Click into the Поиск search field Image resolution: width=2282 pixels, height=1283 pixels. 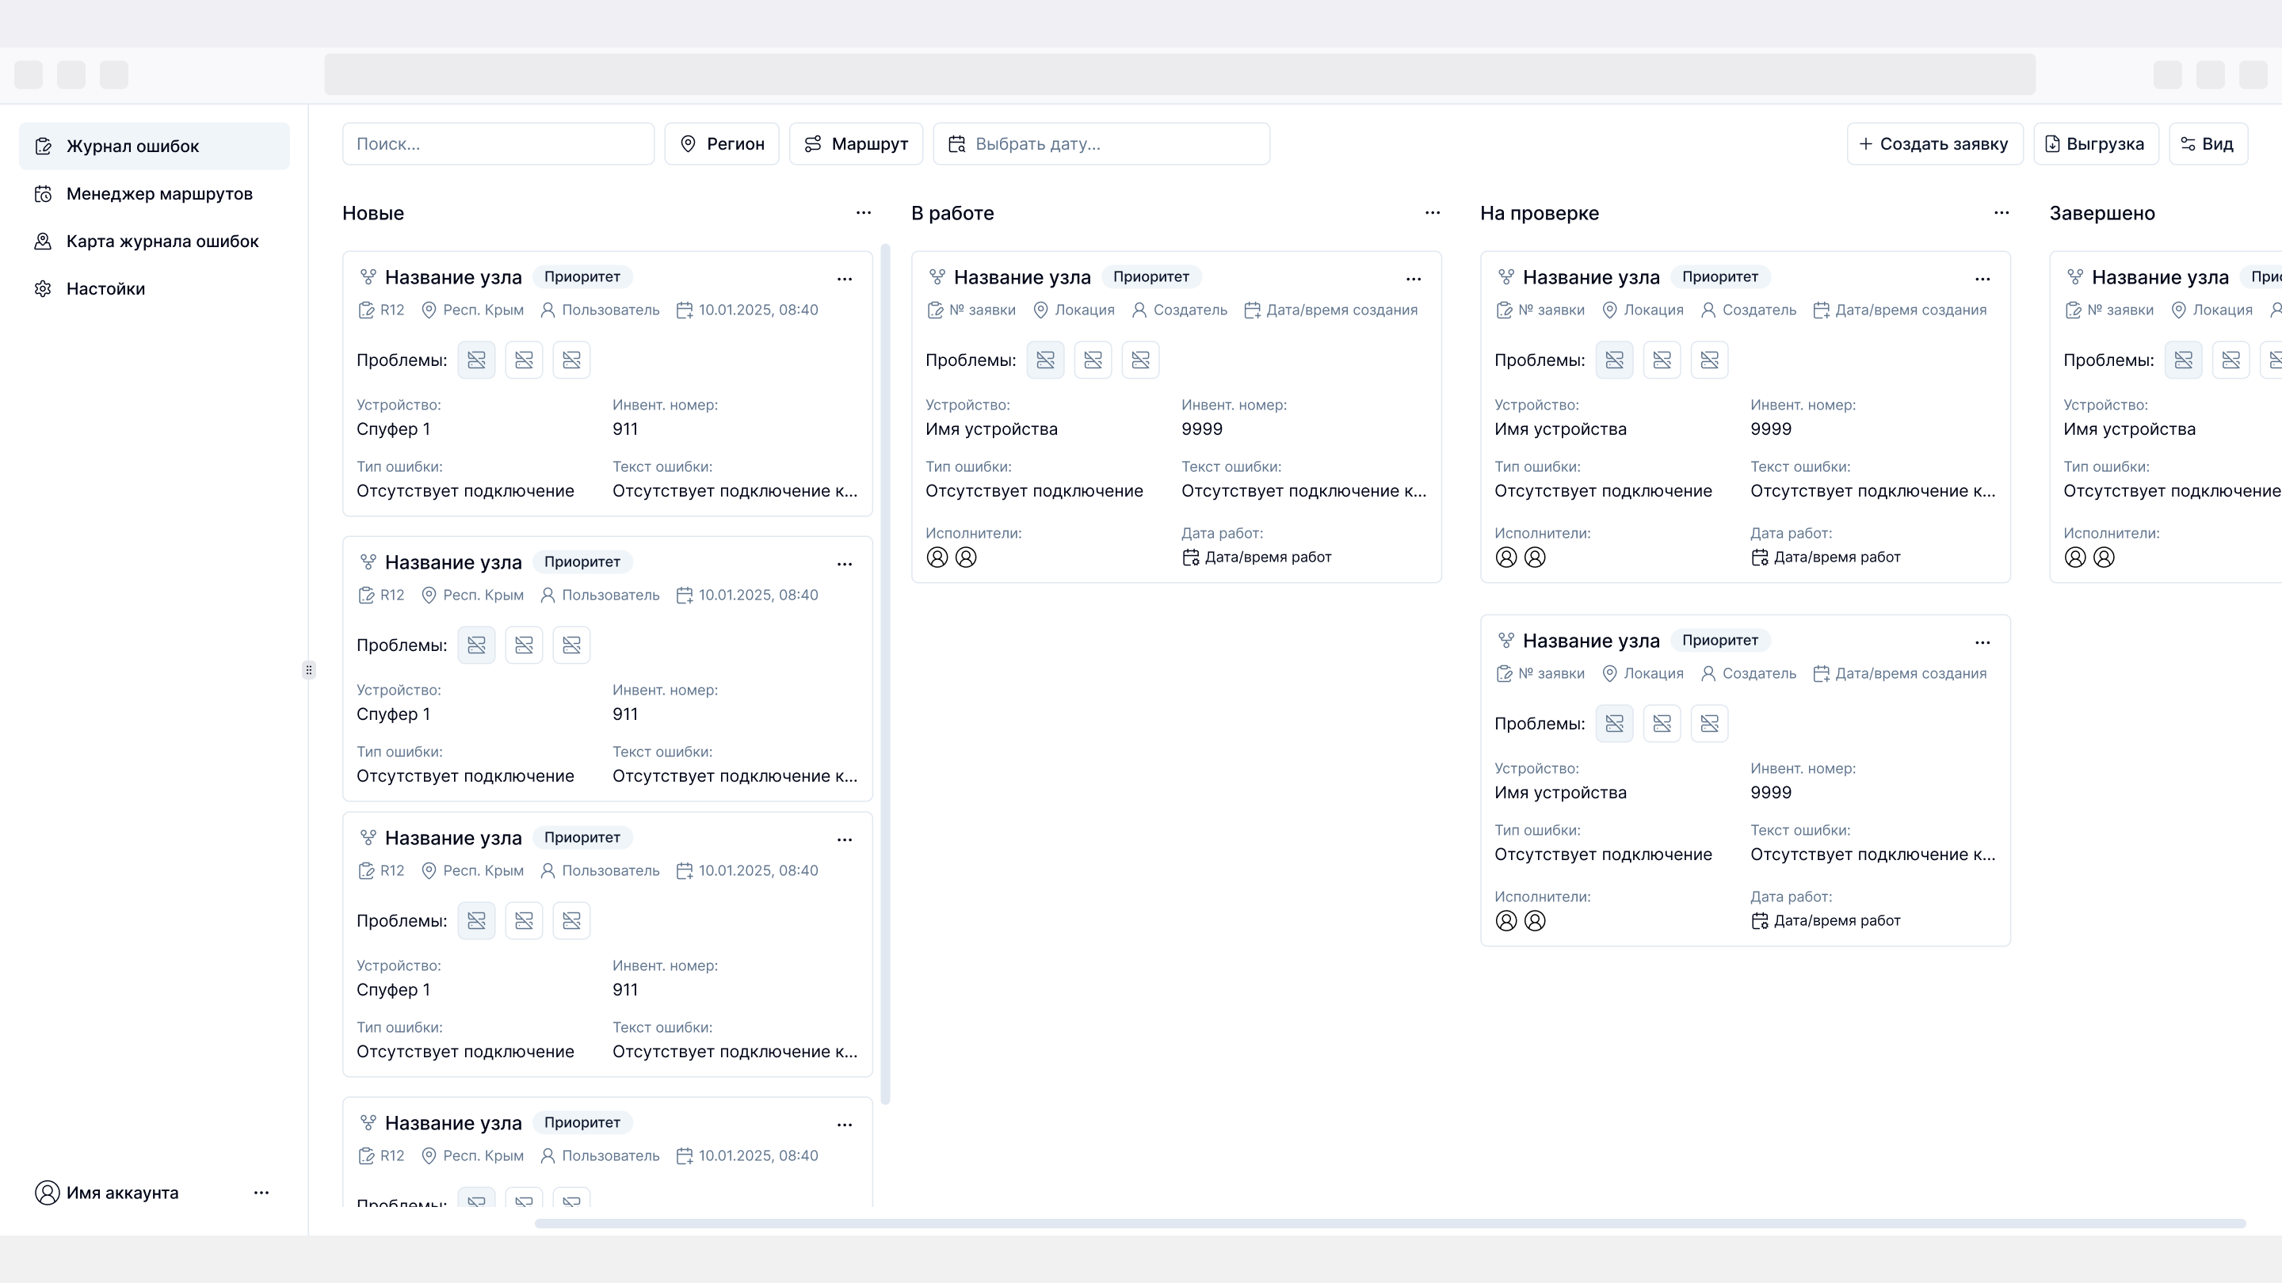coord(498,143)
